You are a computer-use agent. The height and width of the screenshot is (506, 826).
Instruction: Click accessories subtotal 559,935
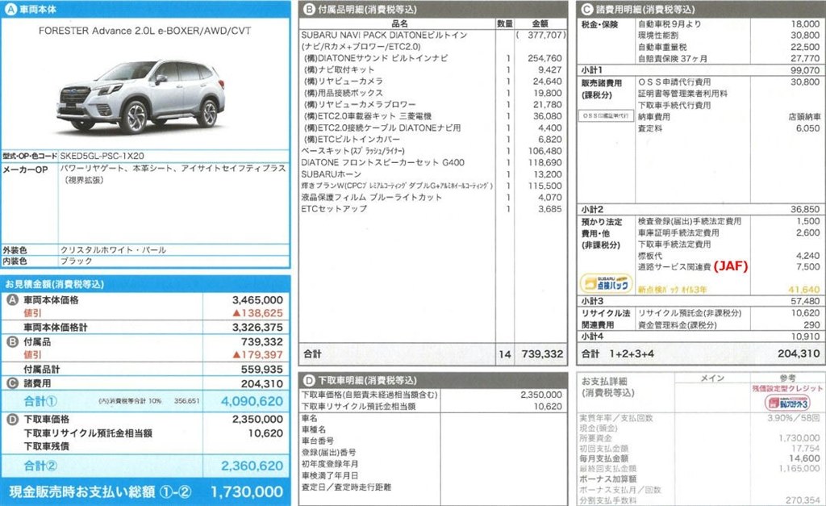[x=262, y=370]
